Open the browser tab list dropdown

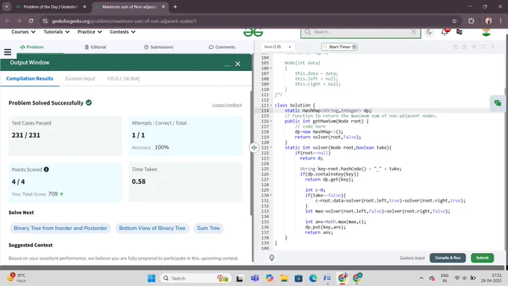(x=7, y=7)
